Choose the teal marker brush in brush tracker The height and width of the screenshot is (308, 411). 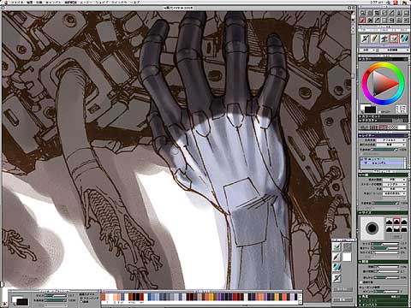pos(403,38)
